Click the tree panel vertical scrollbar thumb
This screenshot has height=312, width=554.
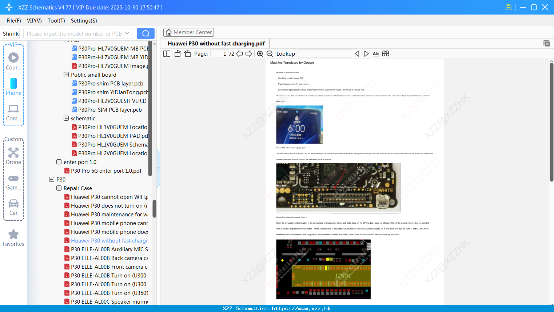click(x=154, y=209)
